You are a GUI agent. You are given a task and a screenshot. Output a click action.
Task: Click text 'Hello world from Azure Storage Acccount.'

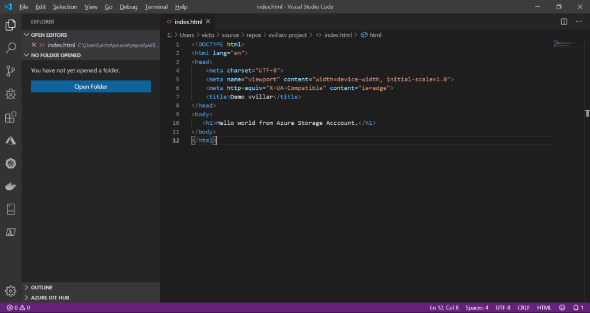click(x=287, y=123)
